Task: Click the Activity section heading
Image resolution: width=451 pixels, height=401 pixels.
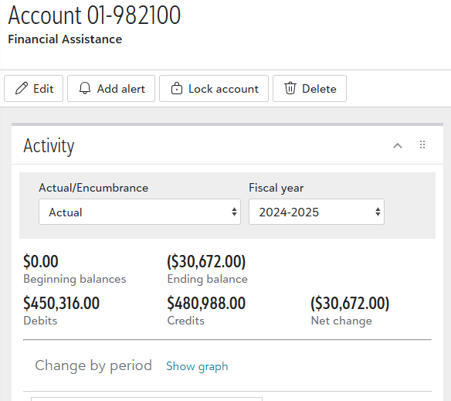Action: pyautogui.click(x=49, y=146)
